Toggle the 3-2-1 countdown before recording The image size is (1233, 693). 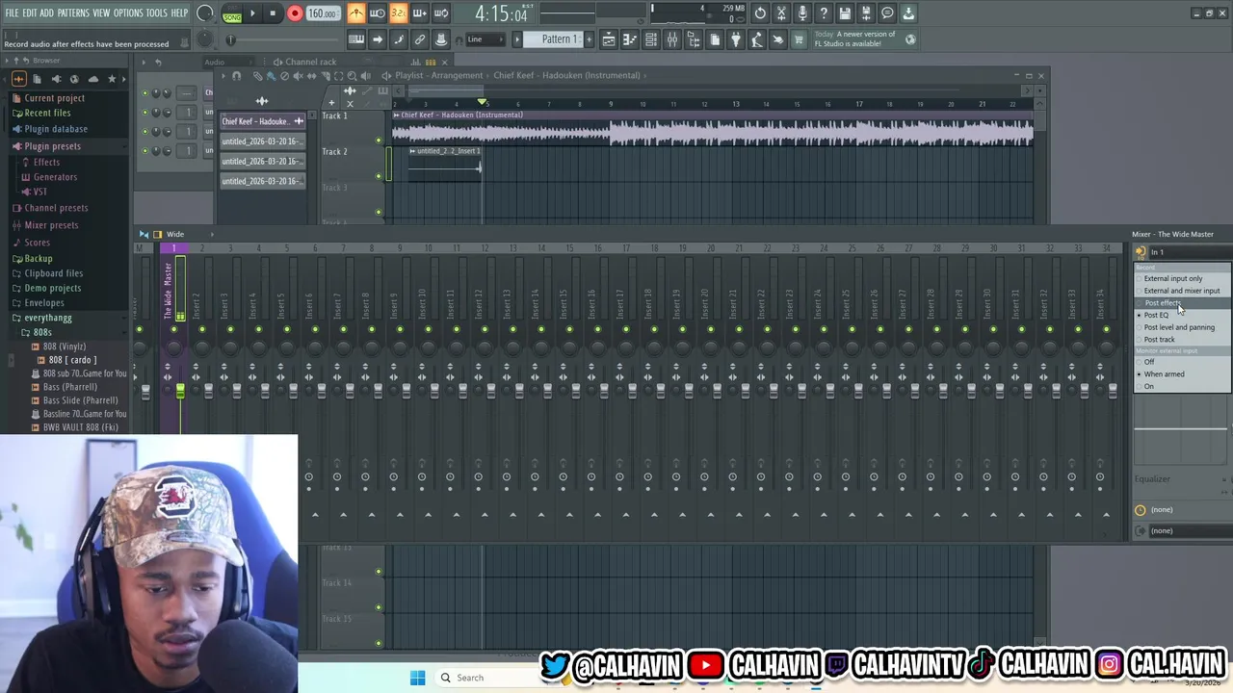pos(398,13)
